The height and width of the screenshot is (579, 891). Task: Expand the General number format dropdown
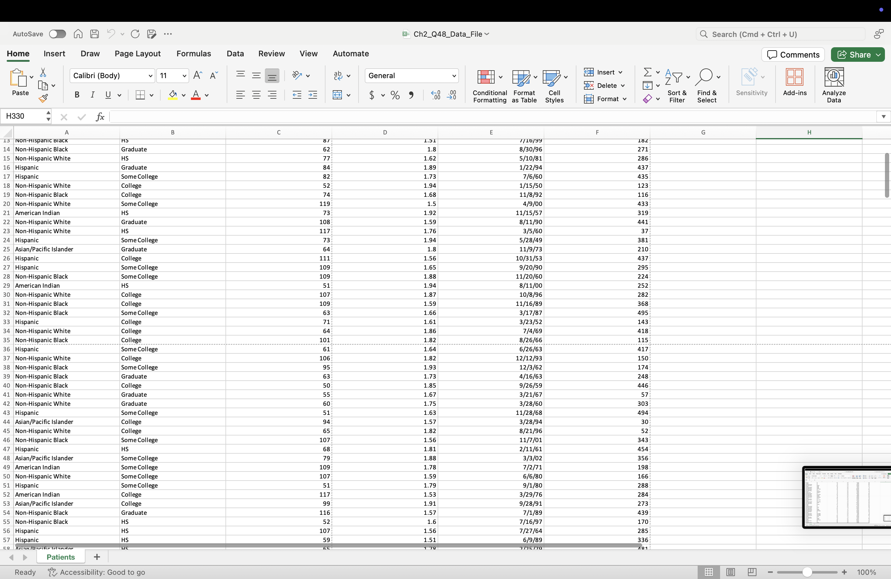click(454, 76)
